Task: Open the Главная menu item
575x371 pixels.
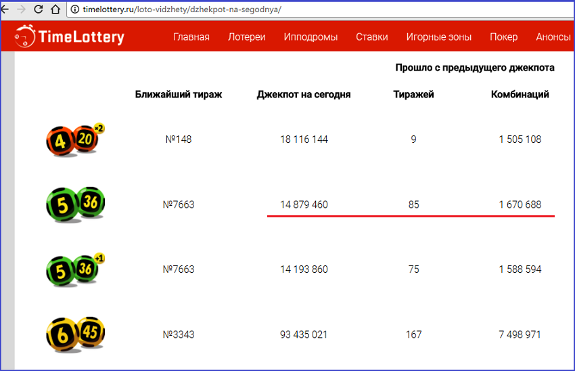Action: coord(191,37)
